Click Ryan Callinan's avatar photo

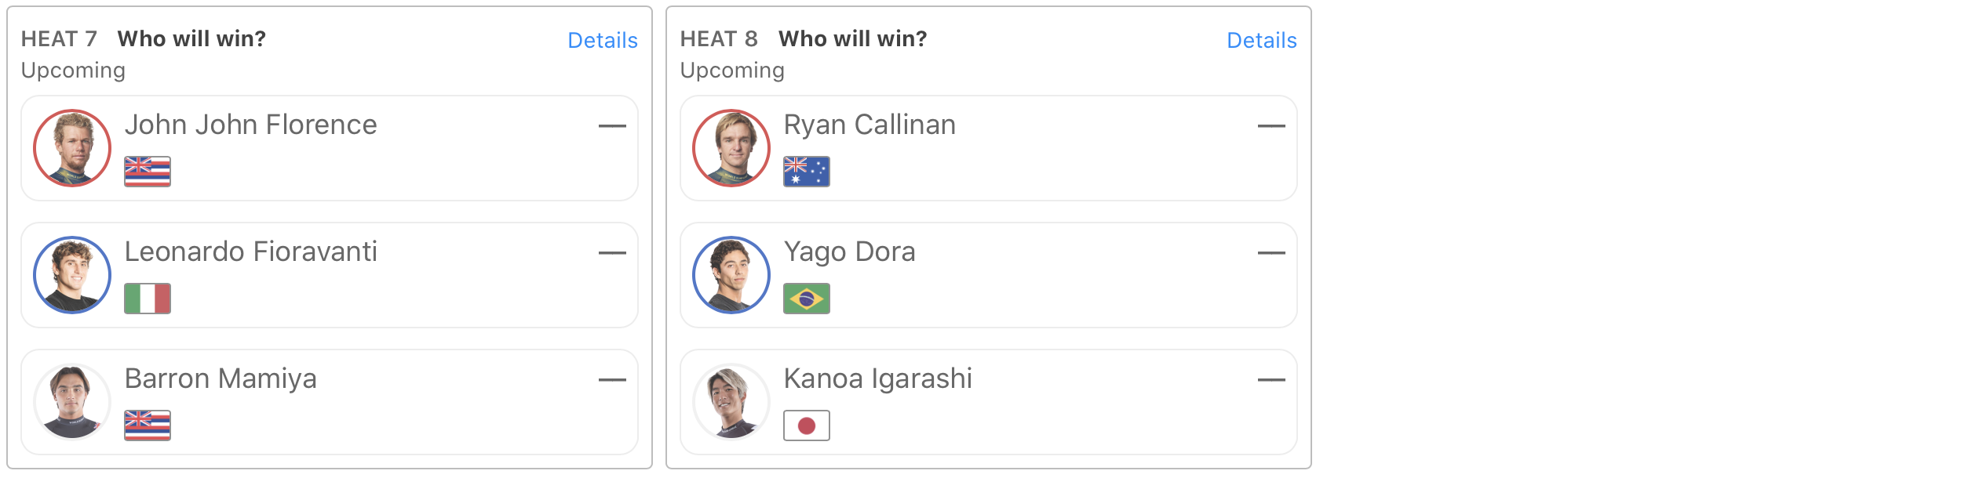coord(731,148)
